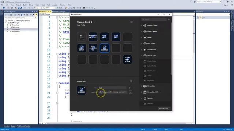Select the highlighted LCD ANY MESSAGE grid key
The height and width of the screenshot is (131, 234).
tap(105, 48)
